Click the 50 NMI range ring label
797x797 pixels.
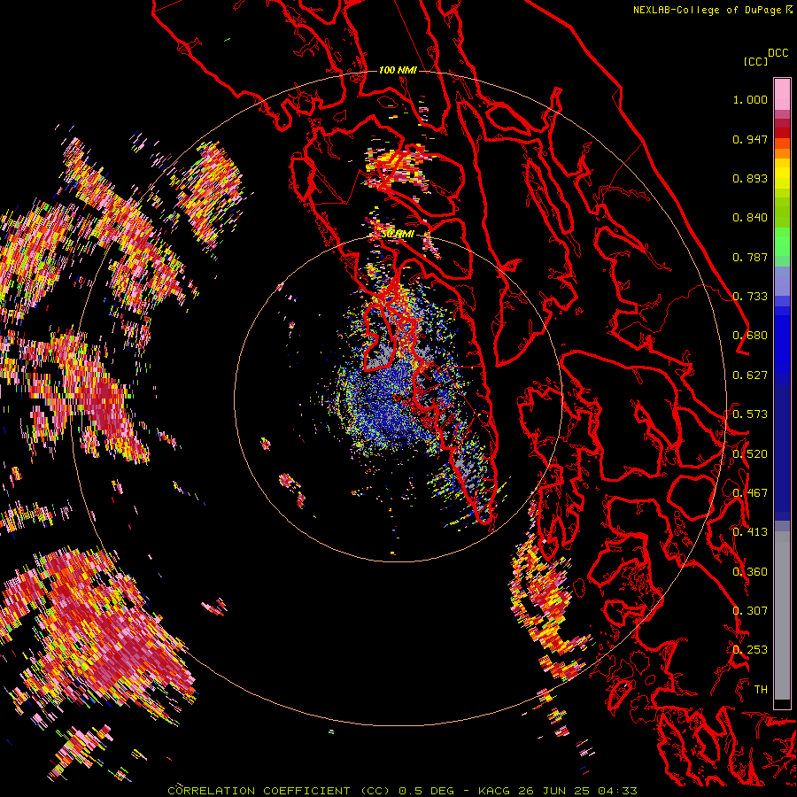(x=398, y=234)
